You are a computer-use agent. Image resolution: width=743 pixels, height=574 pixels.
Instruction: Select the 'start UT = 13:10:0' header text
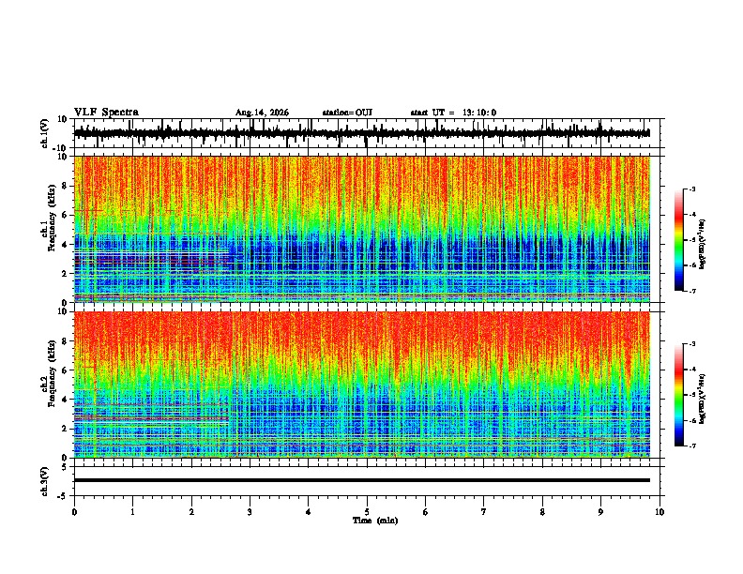[453, 113]
